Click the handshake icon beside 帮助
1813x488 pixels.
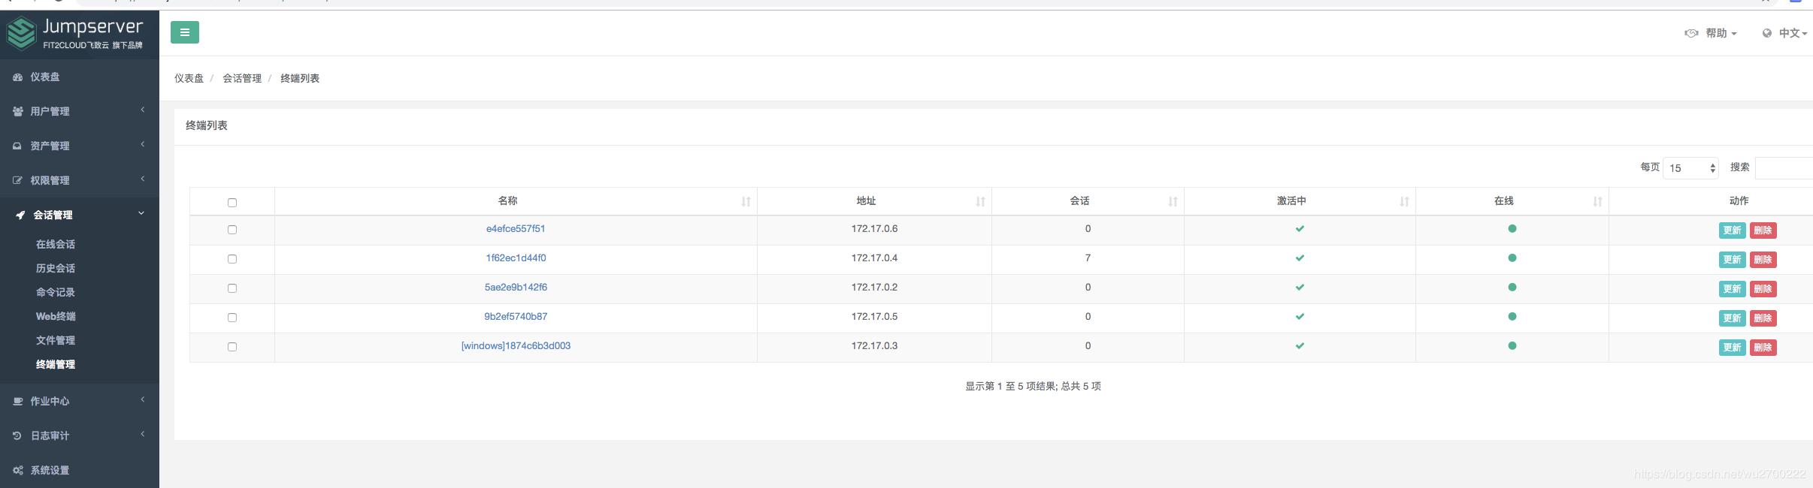(1691, 33)
